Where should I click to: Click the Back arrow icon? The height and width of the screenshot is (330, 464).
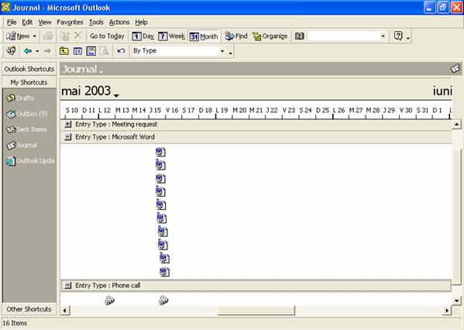(28, 51)
